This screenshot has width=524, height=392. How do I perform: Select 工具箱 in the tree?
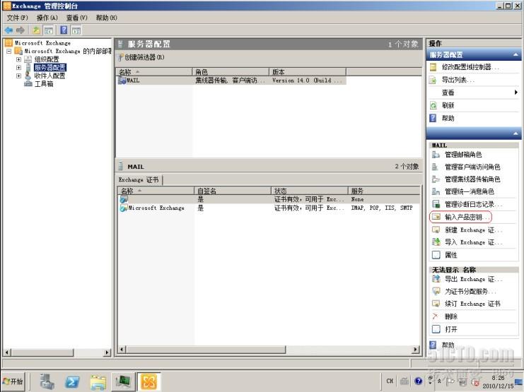[43, 84]
